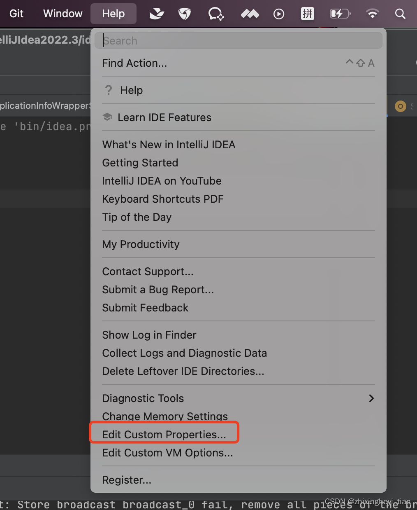Open the Git menu

click(16, 14)
